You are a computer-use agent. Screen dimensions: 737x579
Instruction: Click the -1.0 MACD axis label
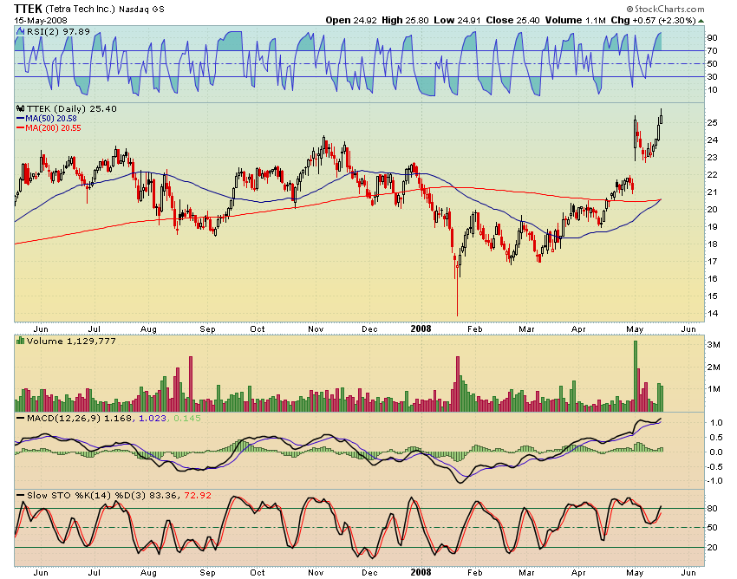[714, 481]
